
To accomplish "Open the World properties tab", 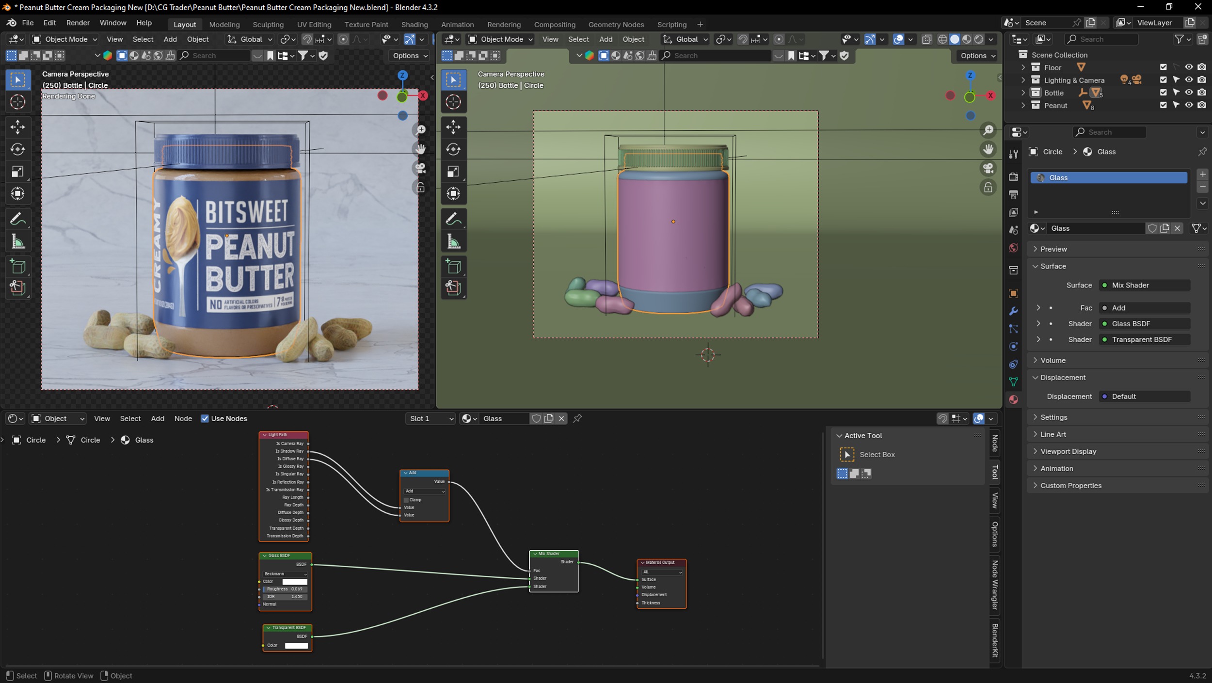I will point(1013,248).
